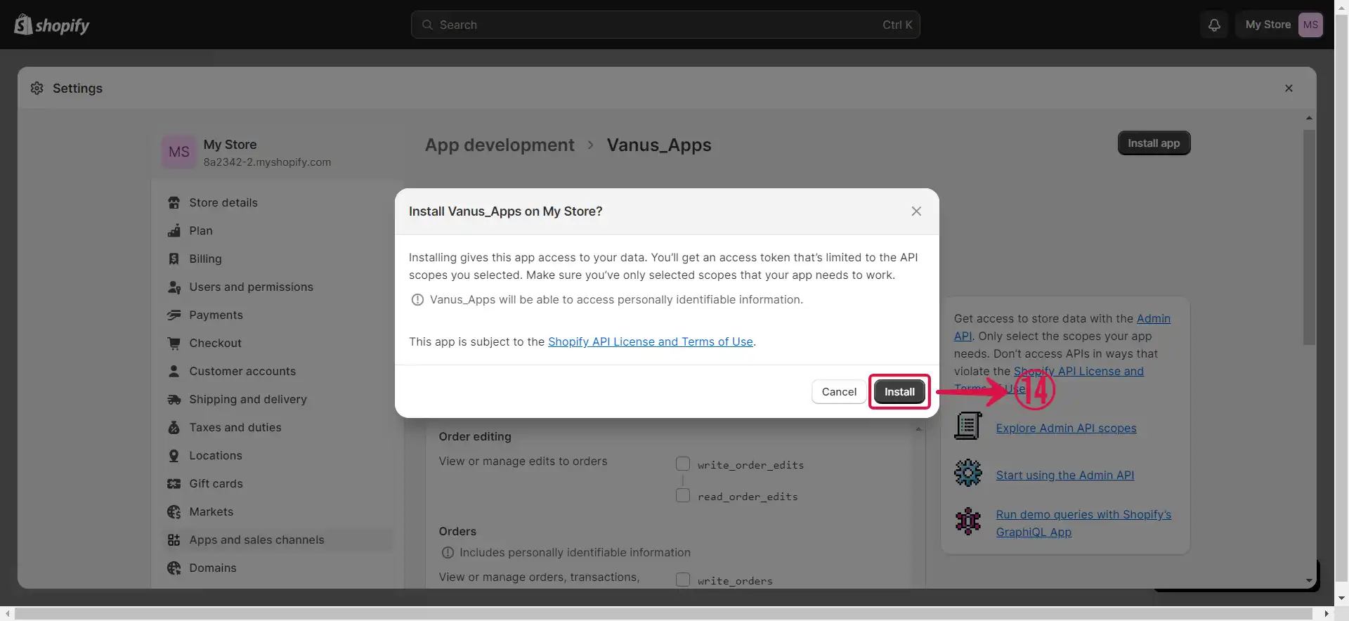Open Start using the Admin API link

(x=1065, y=475)
